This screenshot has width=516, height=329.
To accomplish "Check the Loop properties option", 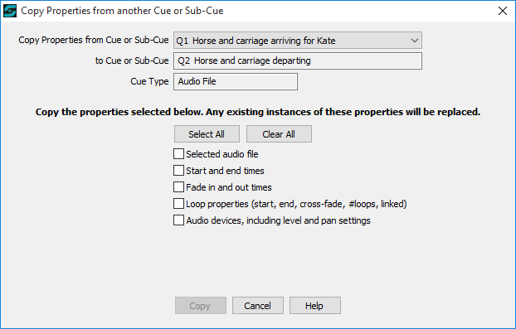I will (x=178, y=203).
